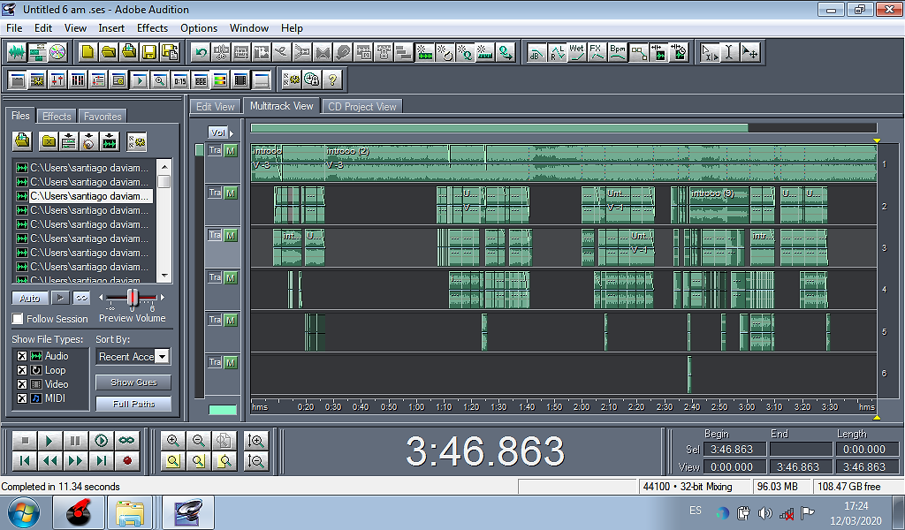Toggle the L/R pan envelopes icon

[x=557, y=53]
